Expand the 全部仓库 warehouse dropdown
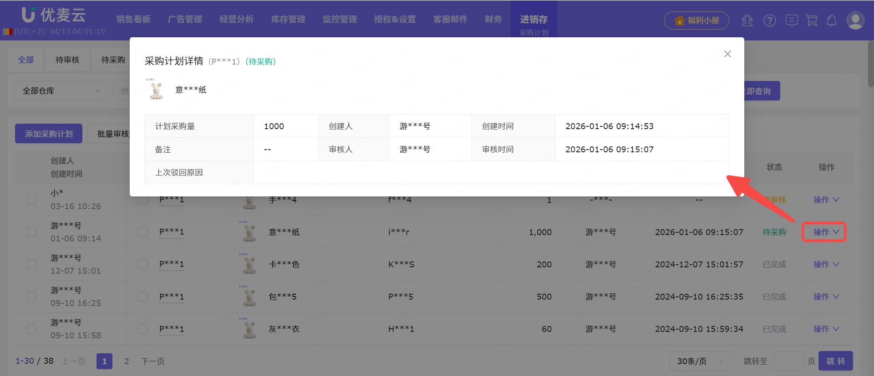 (x=61, y=91)
